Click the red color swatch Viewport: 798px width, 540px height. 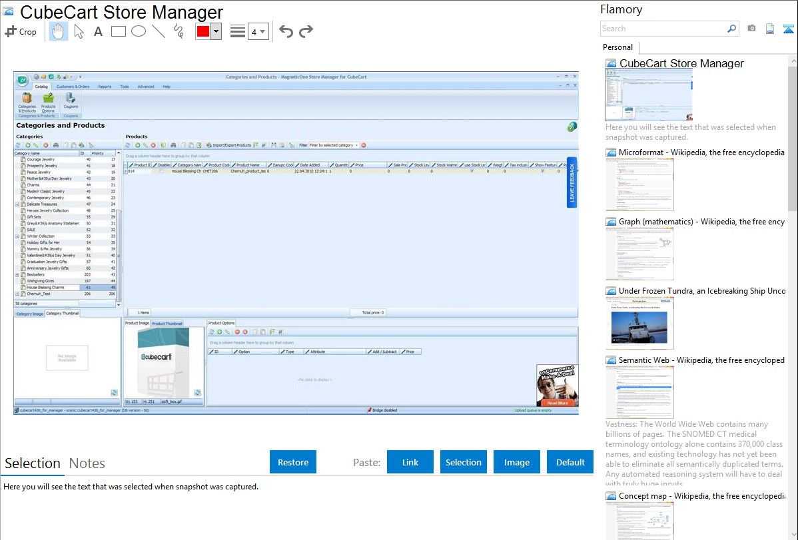[203, 31]
